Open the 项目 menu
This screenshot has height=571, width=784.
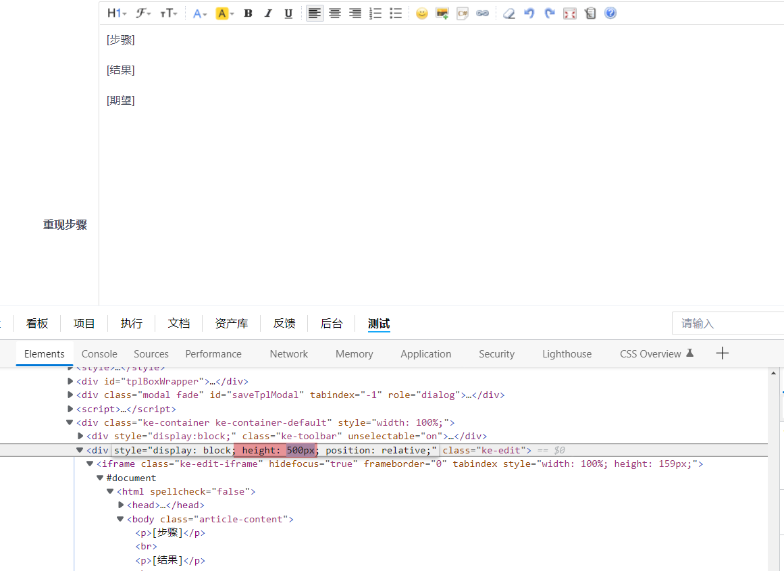pyautogui.click(x=84, y=324)
